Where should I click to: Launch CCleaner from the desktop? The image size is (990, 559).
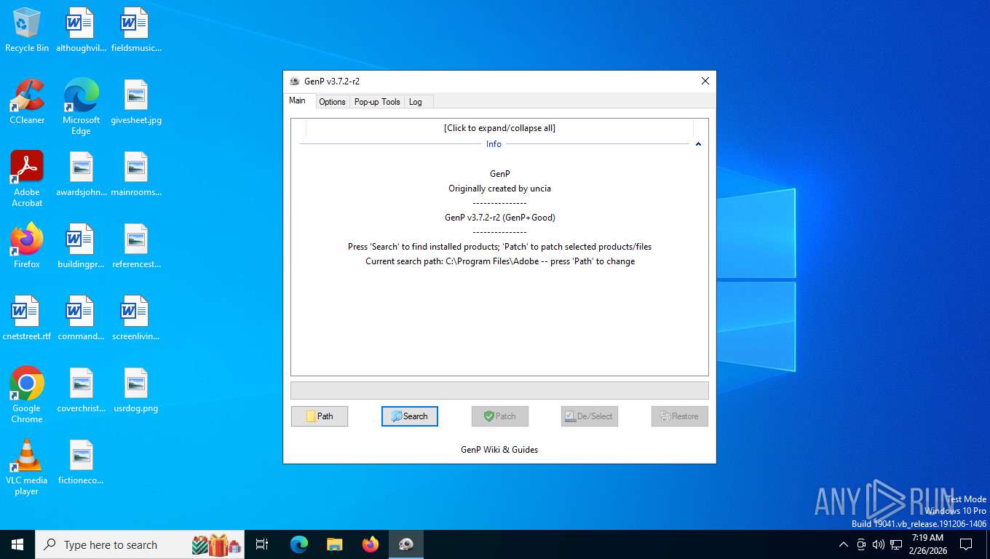point(27,102)
